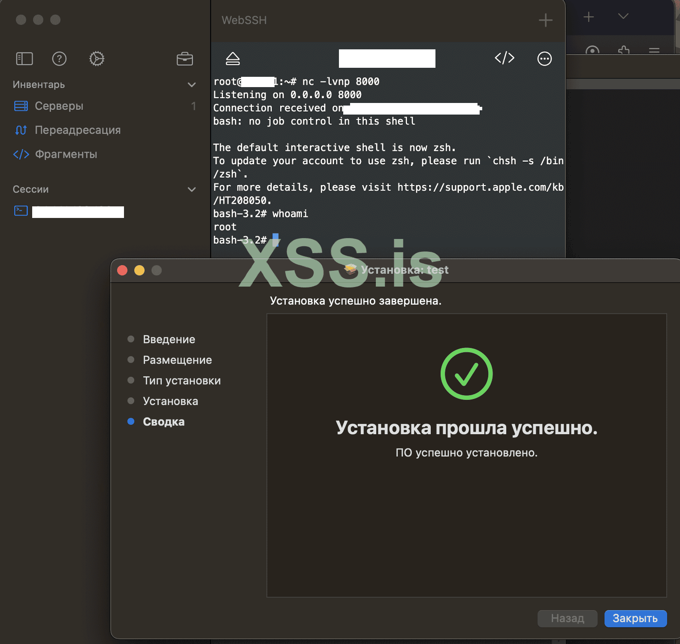Select the Сводка installer step
This screenshot has height=644, width=680.
click(x=164, y=422)
